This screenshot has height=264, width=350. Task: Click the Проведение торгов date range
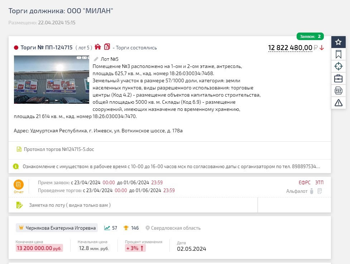[x=106, y=190]
